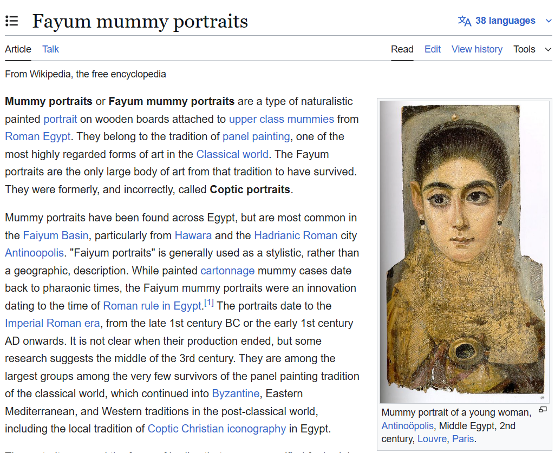
Task: Expand the languages chevron arrow
Action: (549, 21)
